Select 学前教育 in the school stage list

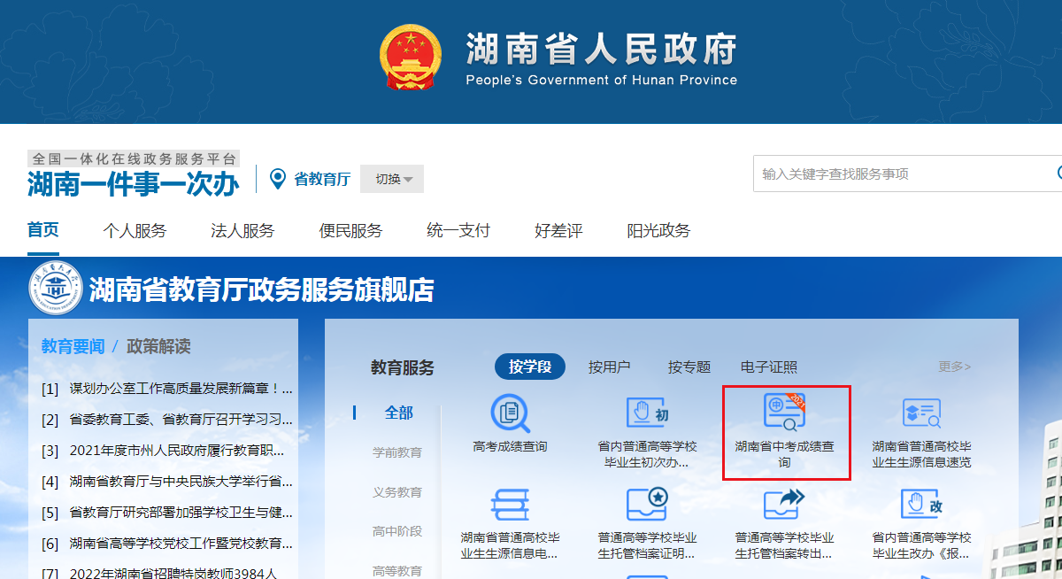click(397, 452)
